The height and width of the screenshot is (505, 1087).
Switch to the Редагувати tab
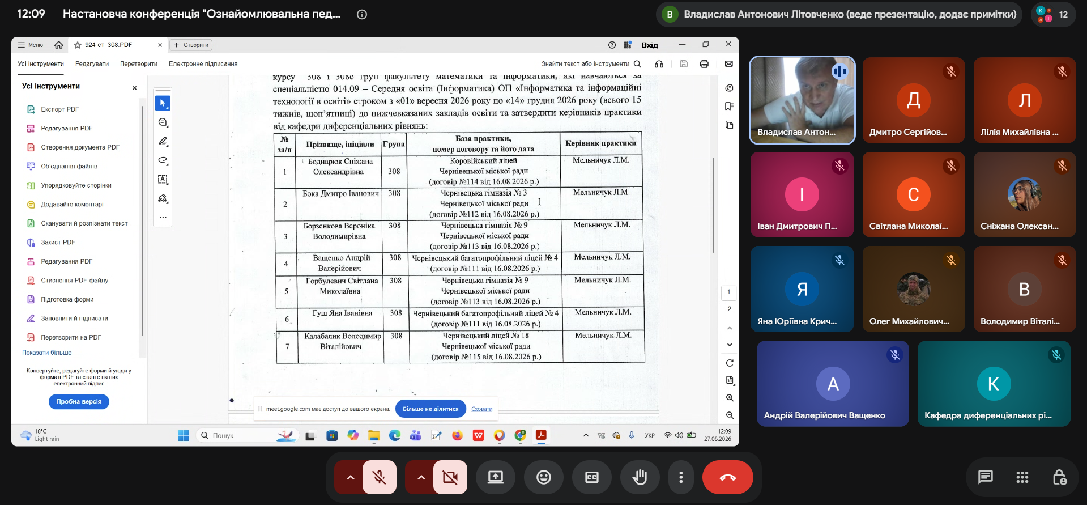tap(92, 64)
